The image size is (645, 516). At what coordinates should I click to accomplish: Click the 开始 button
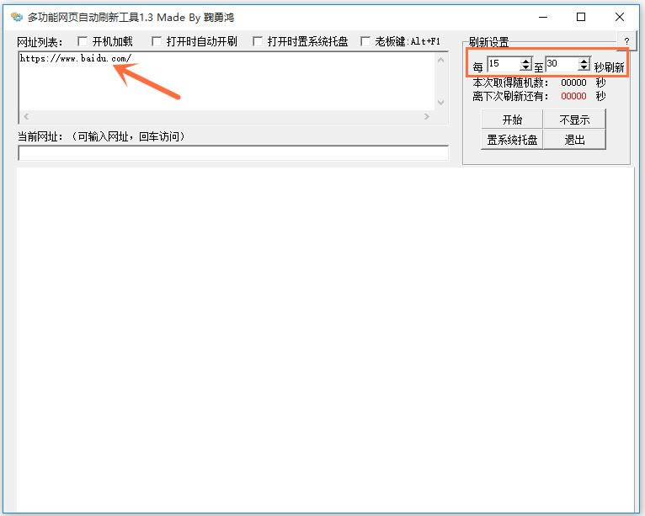pos(512,120)
